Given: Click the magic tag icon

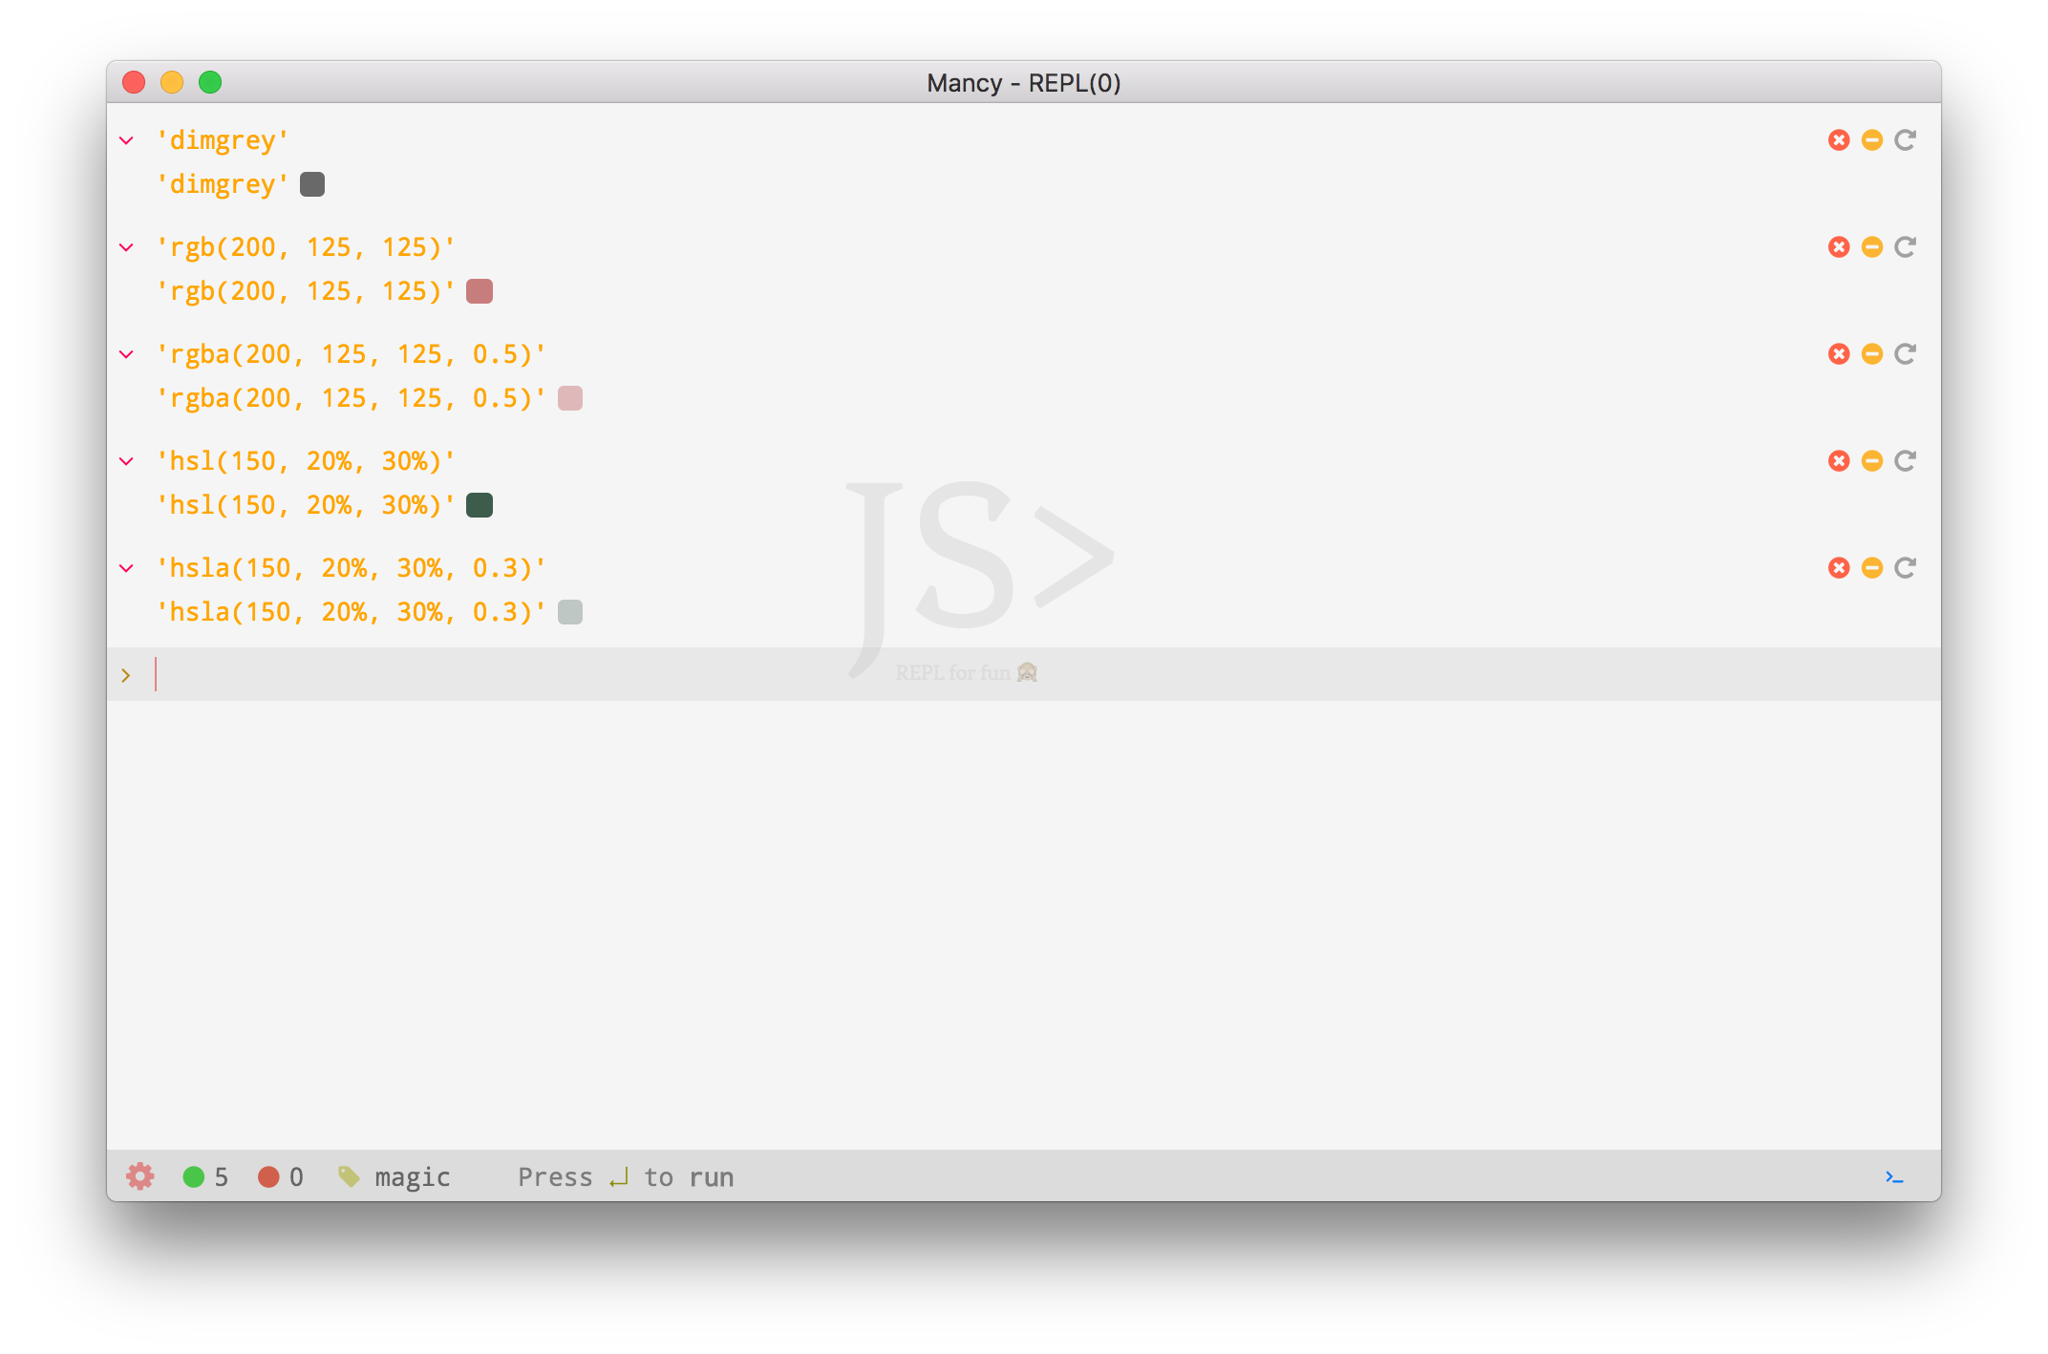Looking at the screenshot, I should [349, 1176].
